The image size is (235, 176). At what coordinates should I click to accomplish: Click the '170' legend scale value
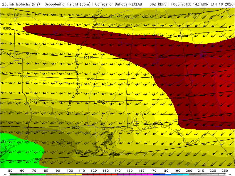pyautogui.click(x=153, y=171)
